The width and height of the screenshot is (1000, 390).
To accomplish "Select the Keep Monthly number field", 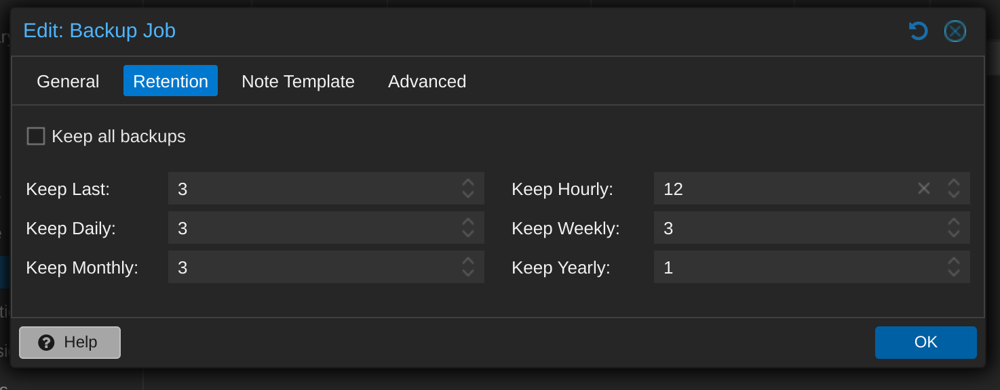I will [313, 267].
